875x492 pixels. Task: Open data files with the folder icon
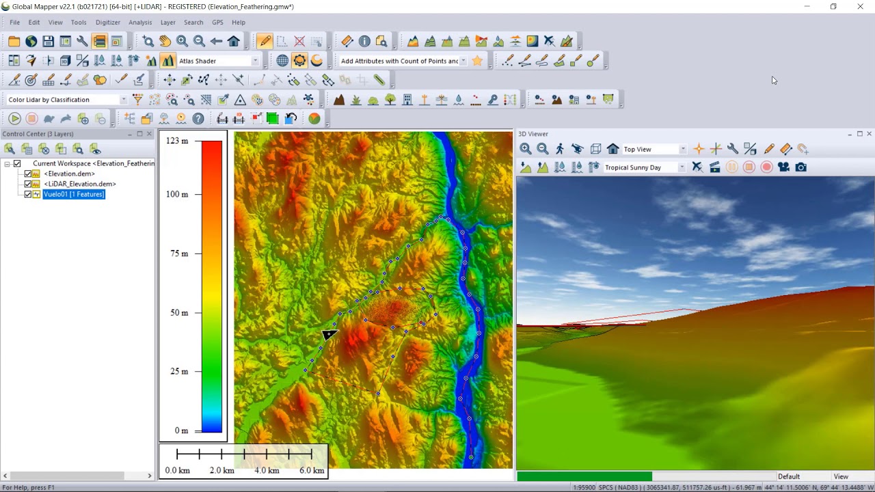(14, 42)
